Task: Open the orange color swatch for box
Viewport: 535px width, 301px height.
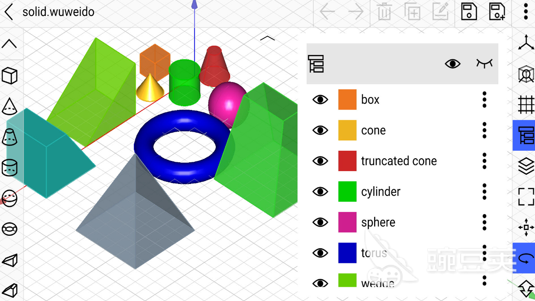Action: point(348,99)
